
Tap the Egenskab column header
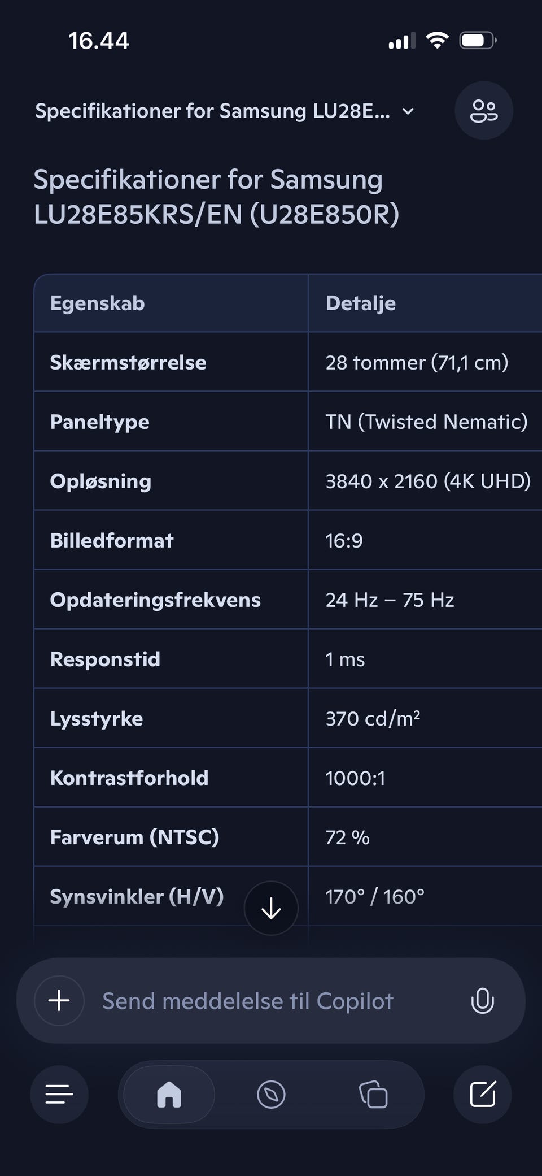pyautogui.click(x=97, y=303)
